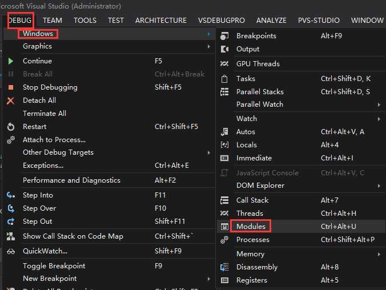Expand the Other Debug Targets submenu arrow
386x290 pixels.
(209, 152)
